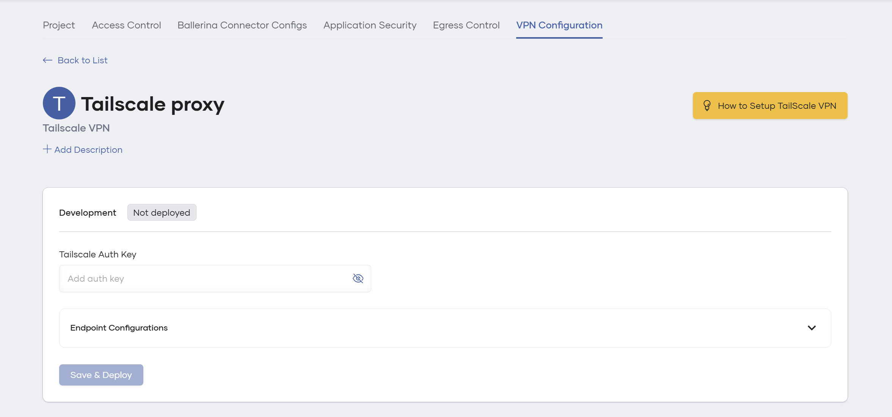Image resolution: width=892 pixels, height=417 pixels.
Task: Open How to Setup TailScale VPN guide
Action: pos(770,105)
